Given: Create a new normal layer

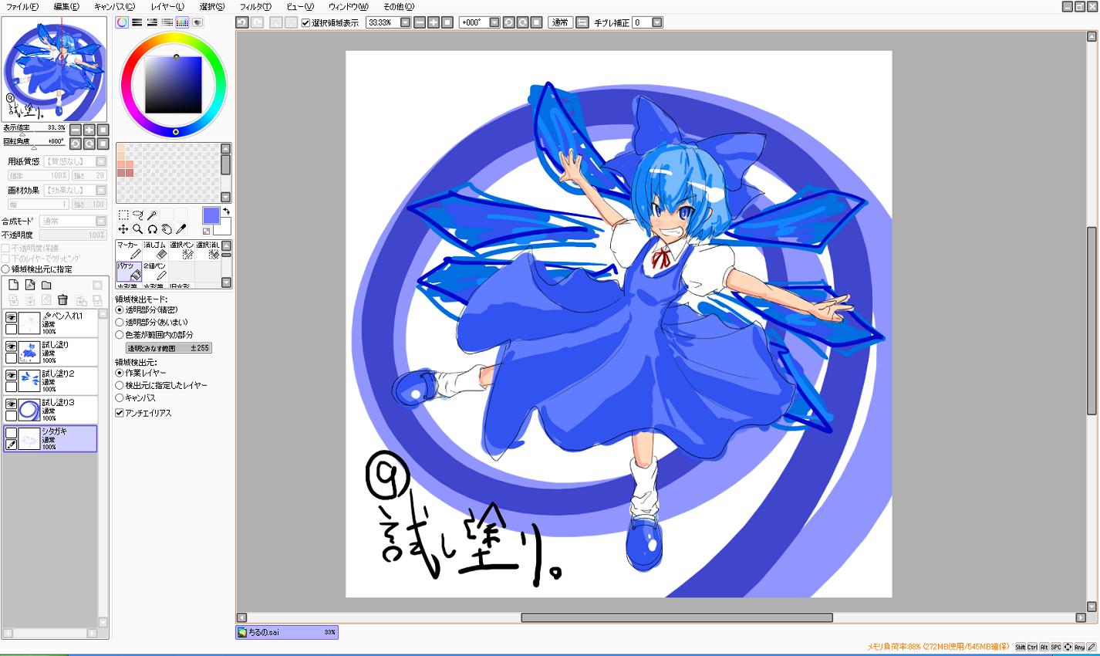Looking at the screenshot, I should [13, 285].
